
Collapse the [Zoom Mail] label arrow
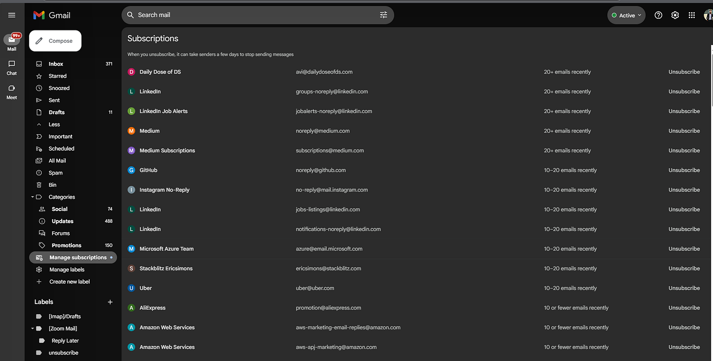(33, 329)
